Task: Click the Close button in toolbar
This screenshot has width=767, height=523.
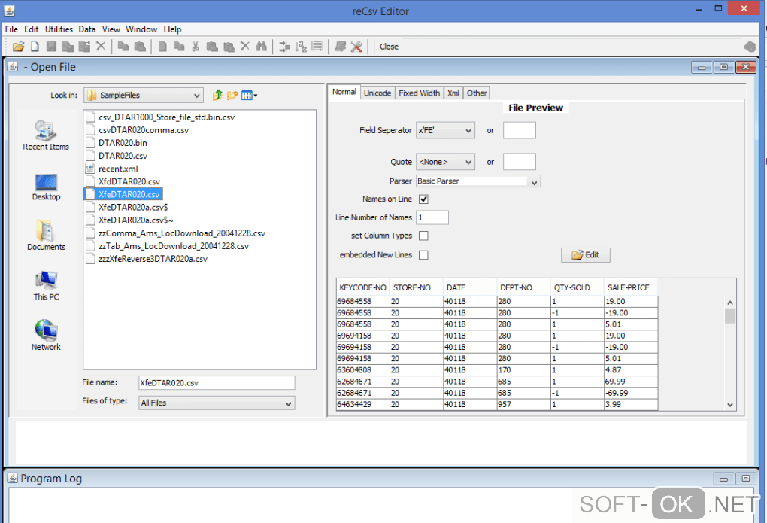Action: [x=389, y=47]
